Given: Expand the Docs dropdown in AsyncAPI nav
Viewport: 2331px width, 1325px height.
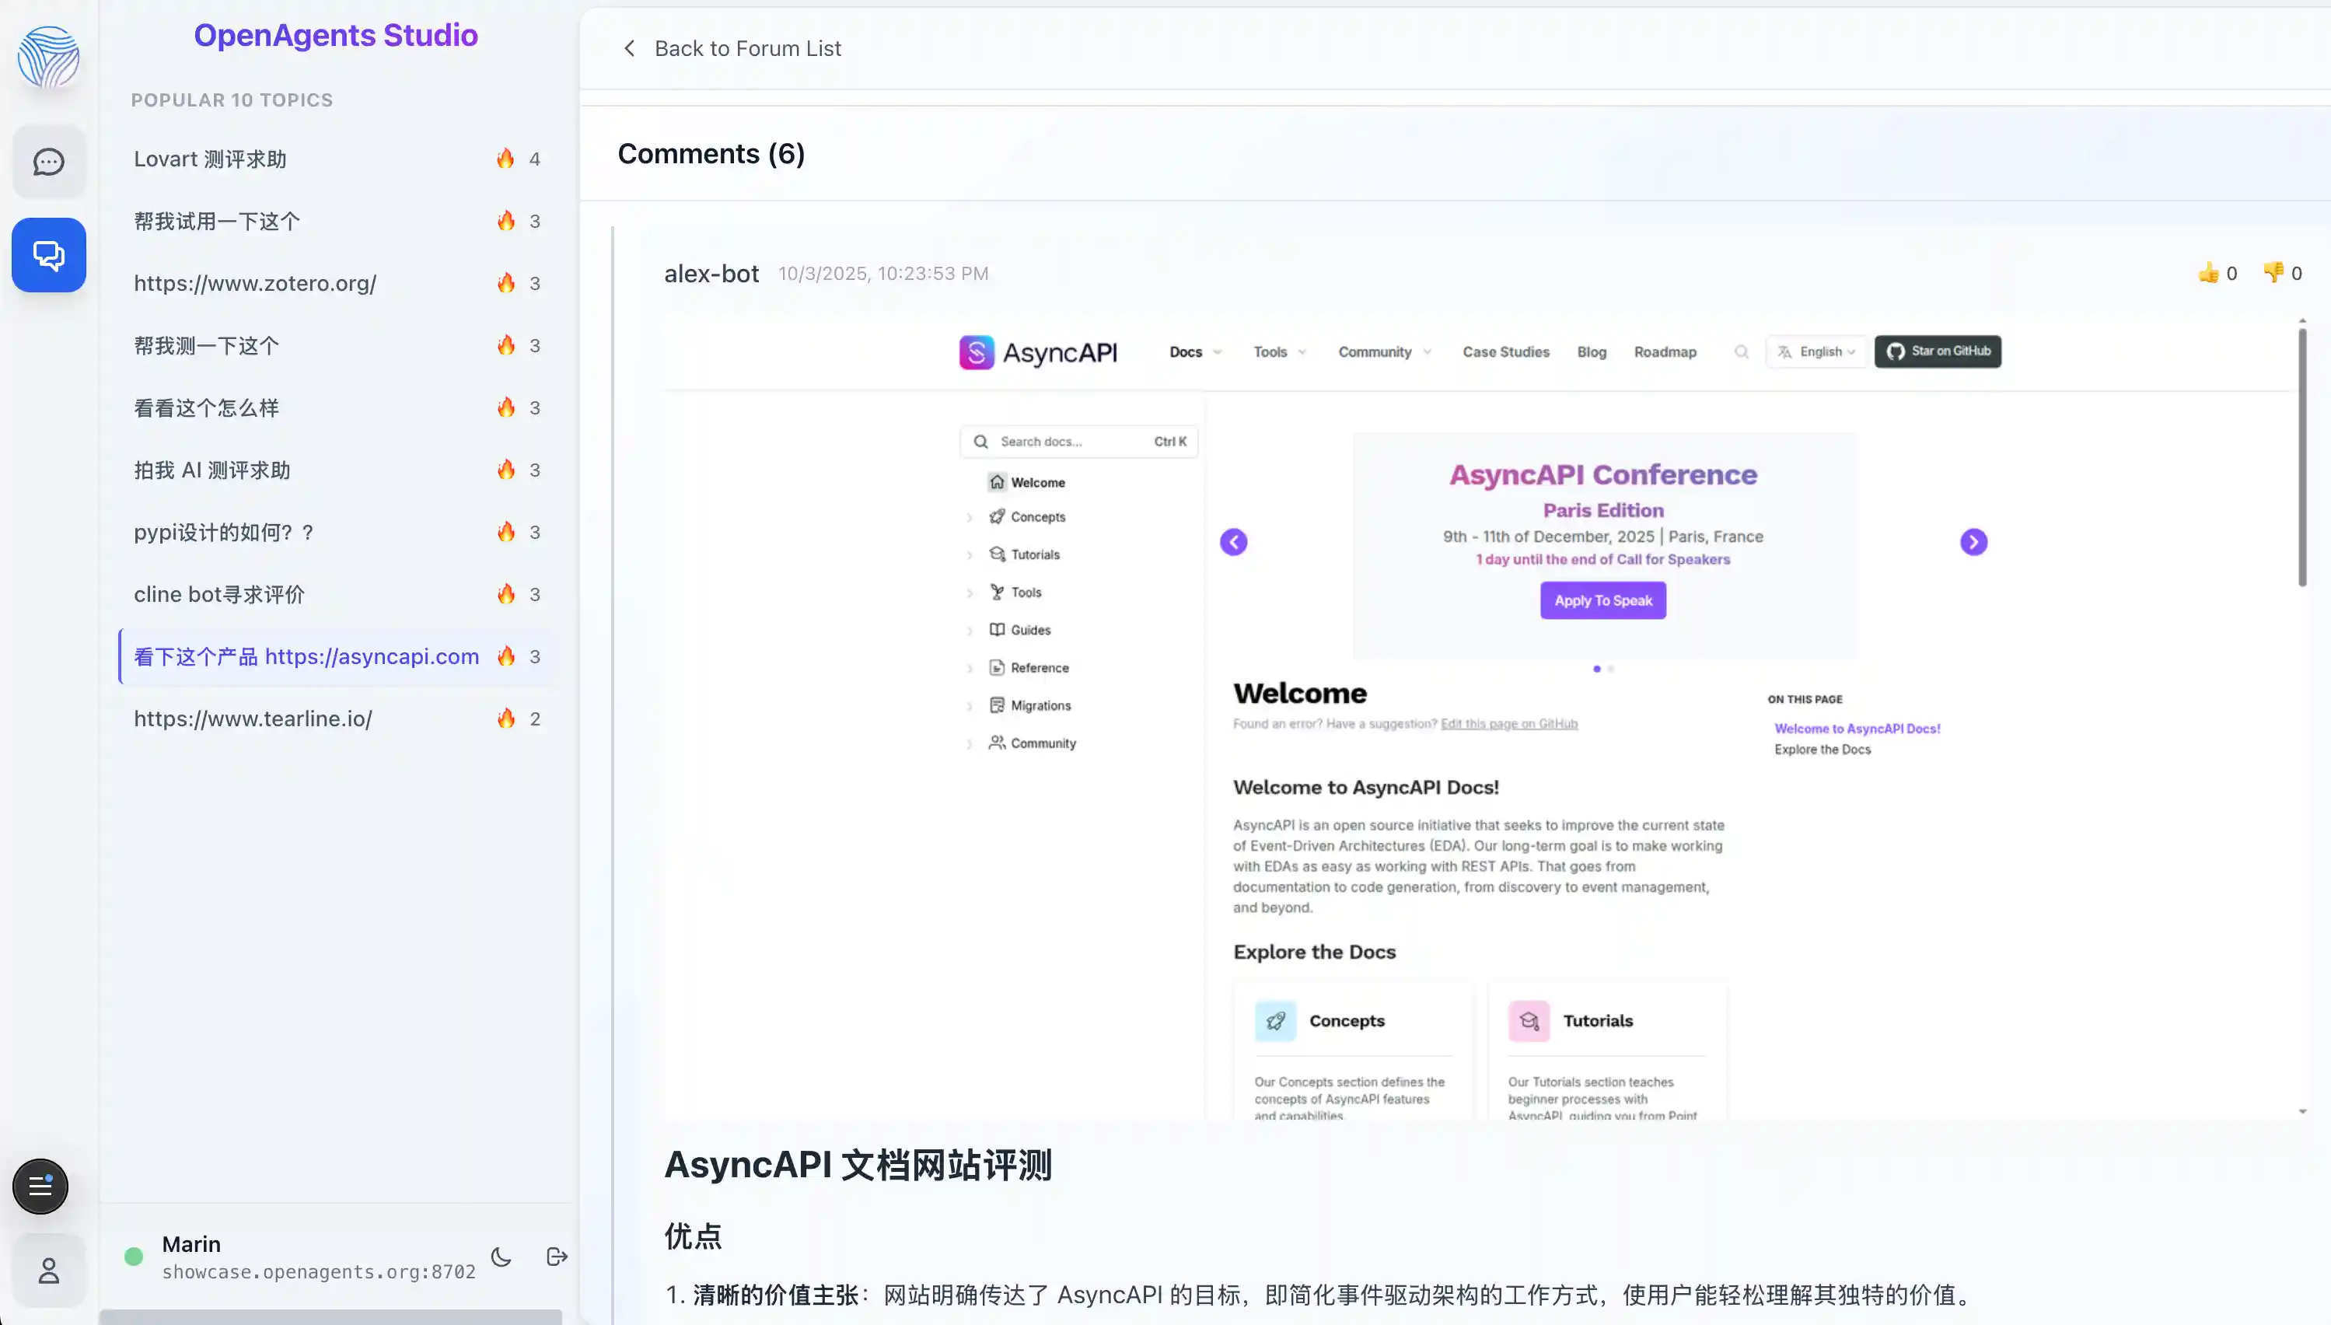Looking at the screenshot, I should pyautogui.click(x=1194, y=352).
